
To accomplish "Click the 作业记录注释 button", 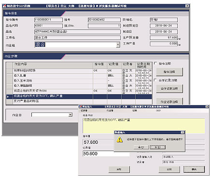I will pos(169,101).
